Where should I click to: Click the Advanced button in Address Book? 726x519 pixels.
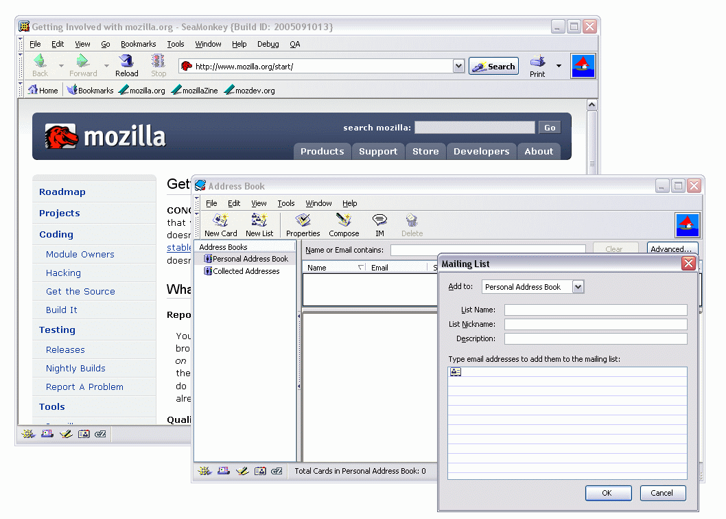[x=672, y=249]
